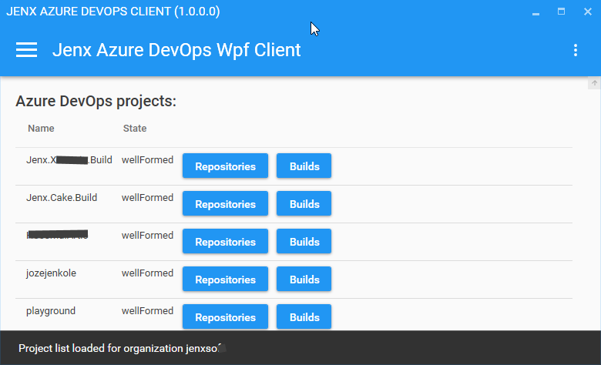Open the three-dot more options menu
Viewport: 601px width, 365px height.
coord(575,50)
